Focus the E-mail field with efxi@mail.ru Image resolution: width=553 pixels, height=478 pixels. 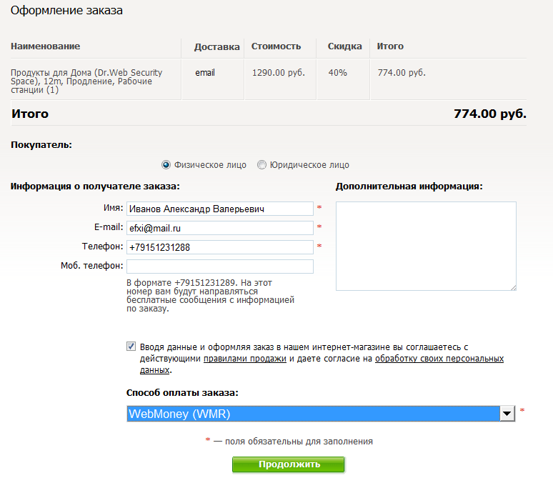point(219,228)
